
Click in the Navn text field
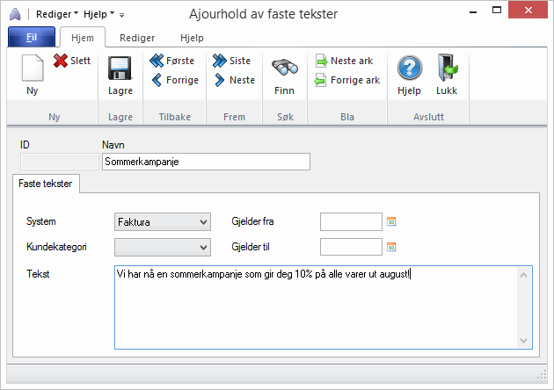(206, 162)
